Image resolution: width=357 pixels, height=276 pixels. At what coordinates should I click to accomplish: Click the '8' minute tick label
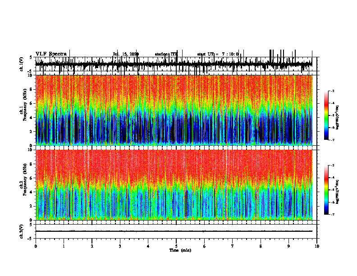point(261,246)
